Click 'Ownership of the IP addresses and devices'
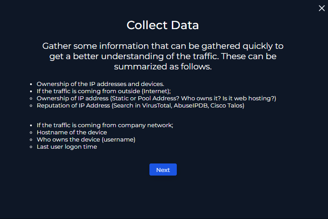The height and width of the screenshot is (219, 328). click(x=101, y=84)
